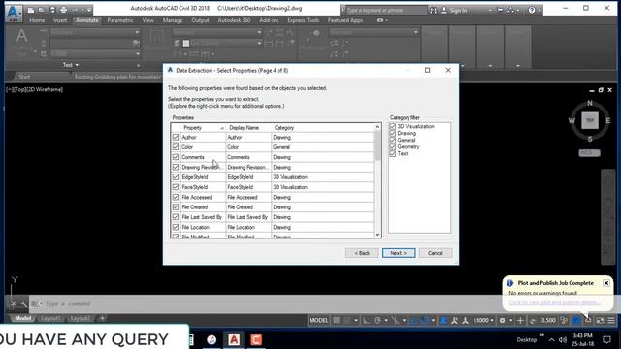Screen dimensions: 621x349
Task: Switch to the Insert ribbon tab
Action: [x=60, y=20]
